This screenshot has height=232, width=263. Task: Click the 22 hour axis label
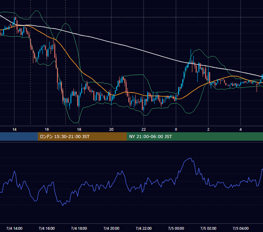(x=143, y=130)
